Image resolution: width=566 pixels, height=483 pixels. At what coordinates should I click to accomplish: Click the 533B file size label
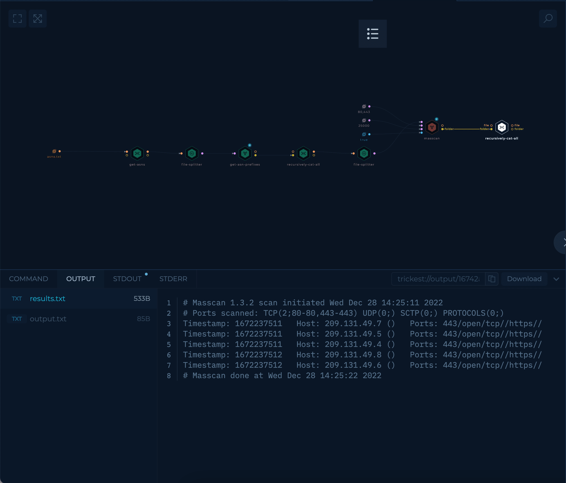(x=142, y=299)
